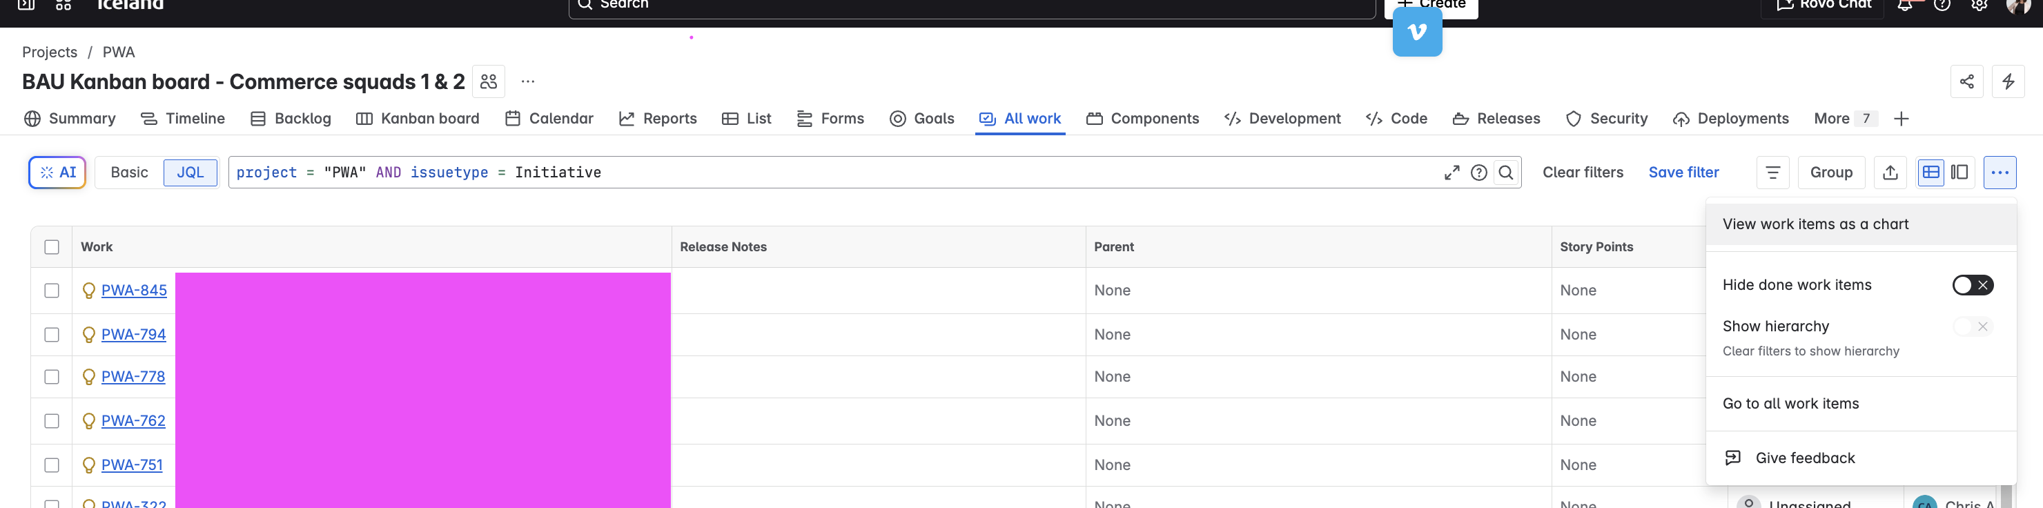Open Notifications bell icon

pyautogui.click(x=1905, y=5)
